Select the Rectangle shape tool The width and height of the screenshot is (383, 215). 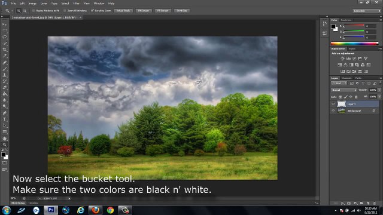click(x=4, y=132)
